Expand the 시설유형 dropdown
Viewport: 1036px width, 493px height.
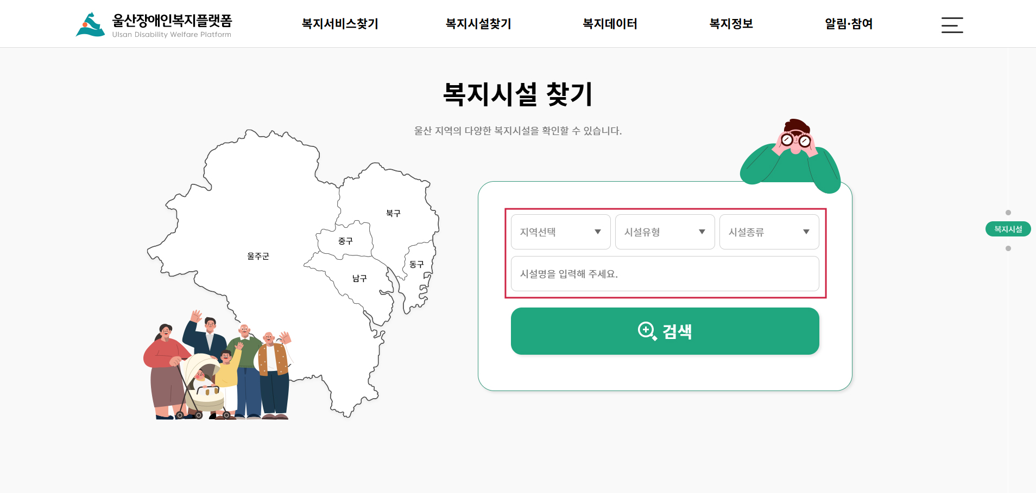point(665,232)
